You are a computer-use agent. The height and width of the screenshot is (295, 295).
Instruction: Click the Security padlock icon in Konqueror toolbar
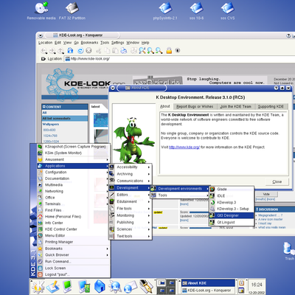[169, 50]
